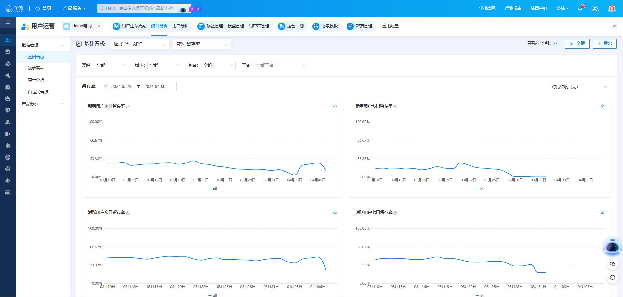Click the tag icon in left sidebar
Viewport: 623px width, 297px height.
[8, 134]
